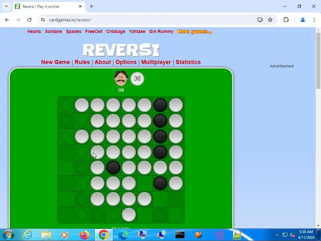Open the Chrome three-dot menu
This screenshot has height=241, width=321.
[x=314, y=20]
